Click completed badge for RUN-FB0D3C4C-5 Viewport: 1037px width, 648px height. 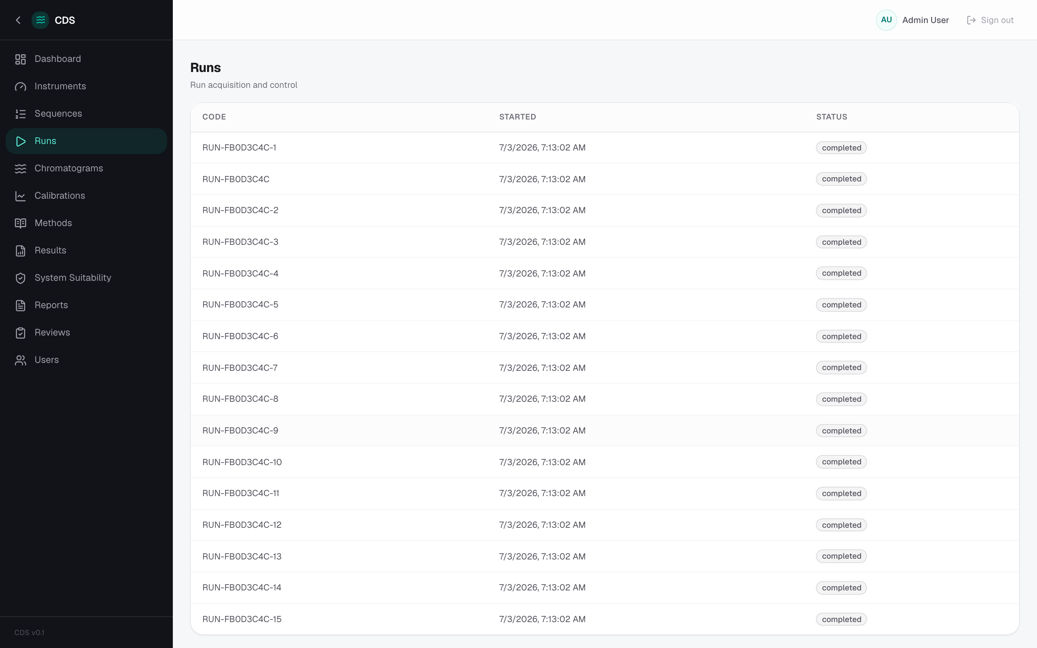[x=841, y=305]
